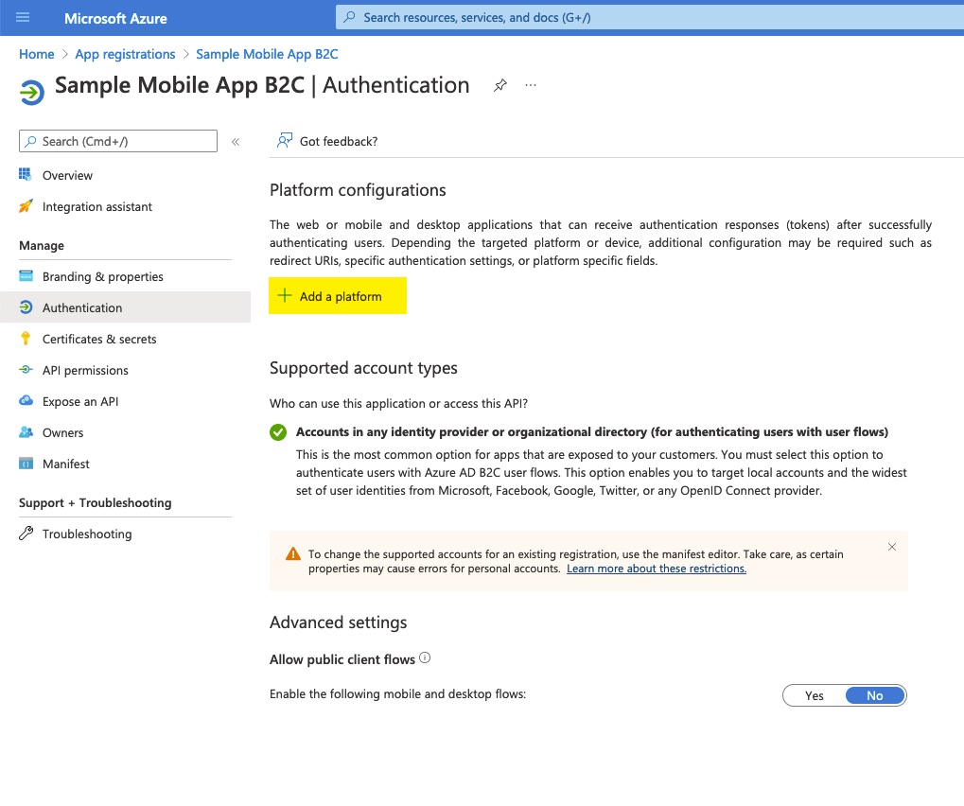Click the orange warning triangle icon

point(293,554)
